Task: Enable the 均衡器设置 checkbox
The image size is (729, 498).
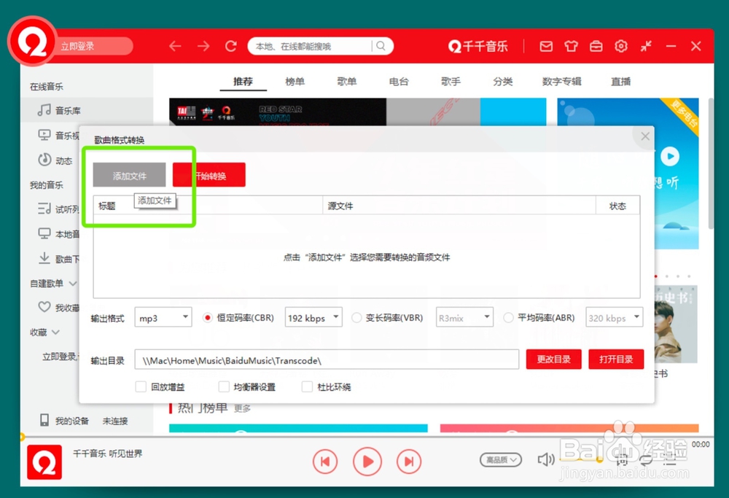Action: 224,386
